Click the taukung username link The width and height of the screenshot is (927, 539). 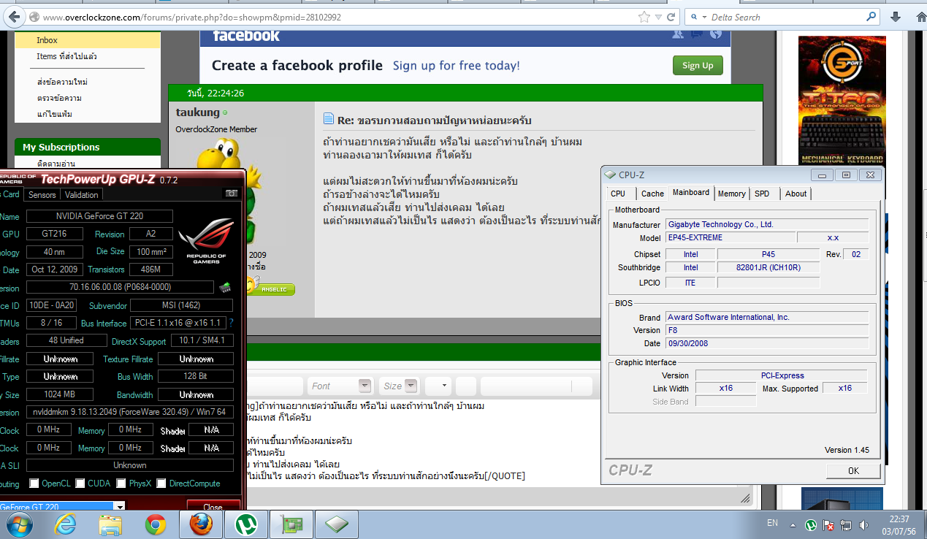(x=198, y=112)
